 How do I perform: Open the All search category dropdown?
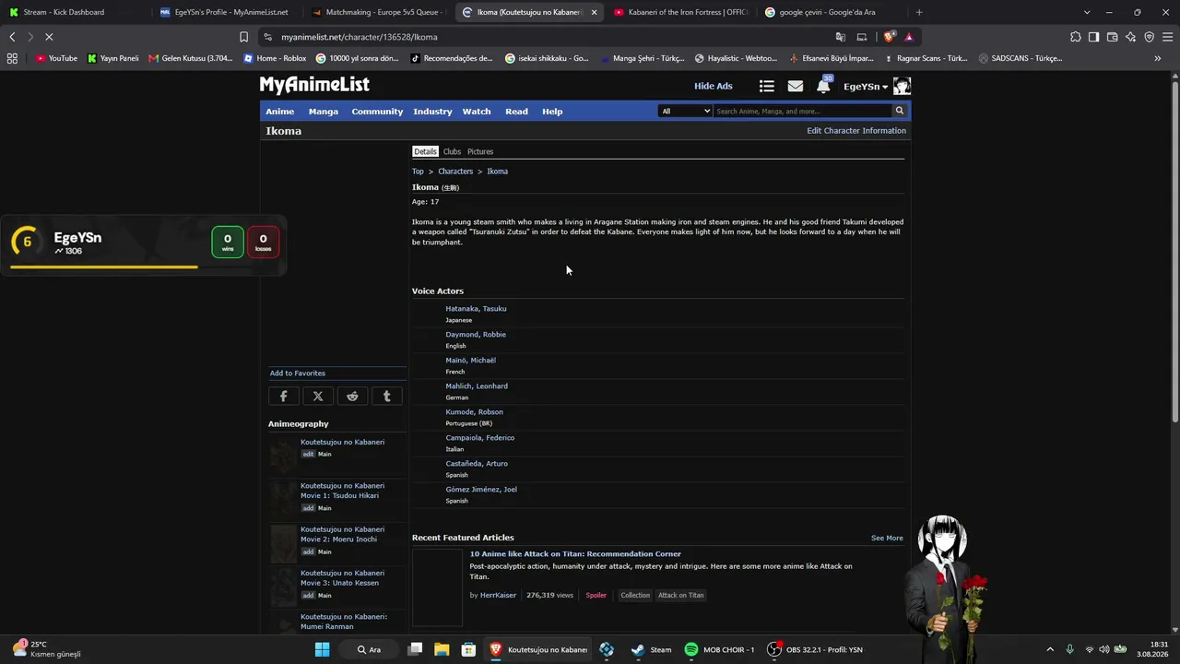(x=685, y=111)
